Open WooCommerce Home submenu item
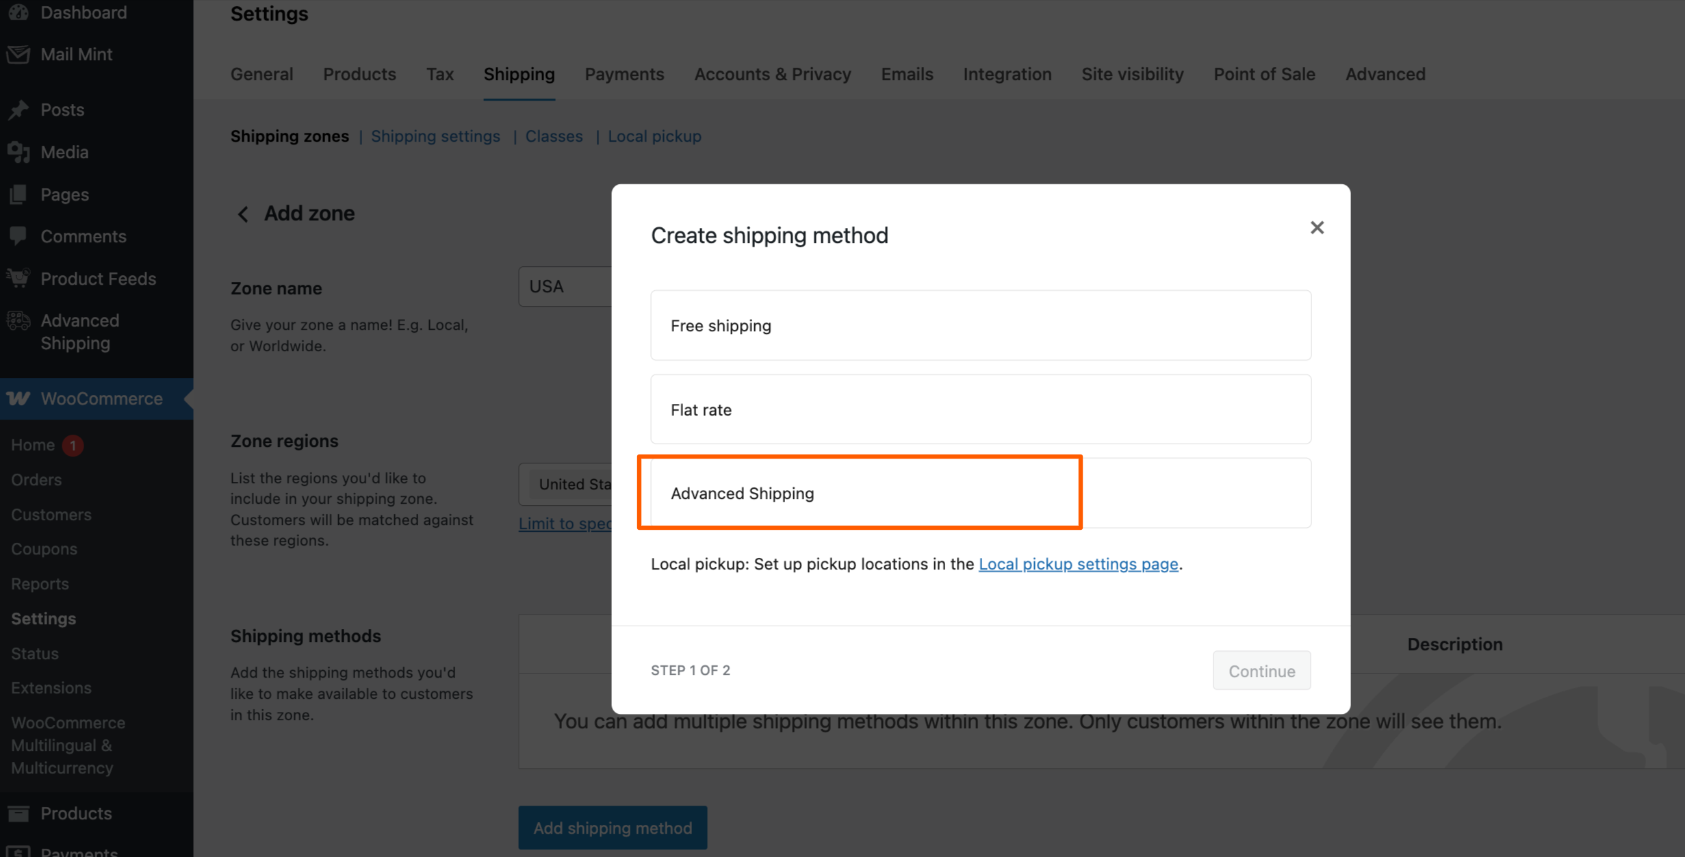The height and width of the screenshot is (857, 1685). pos(33,445)
